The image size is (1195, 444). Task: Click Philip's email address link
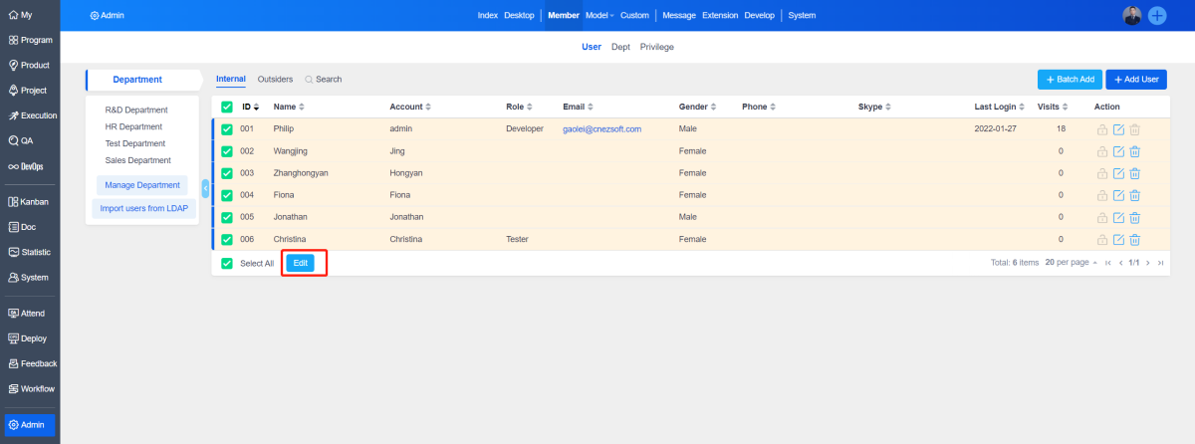tap(601, 129)
